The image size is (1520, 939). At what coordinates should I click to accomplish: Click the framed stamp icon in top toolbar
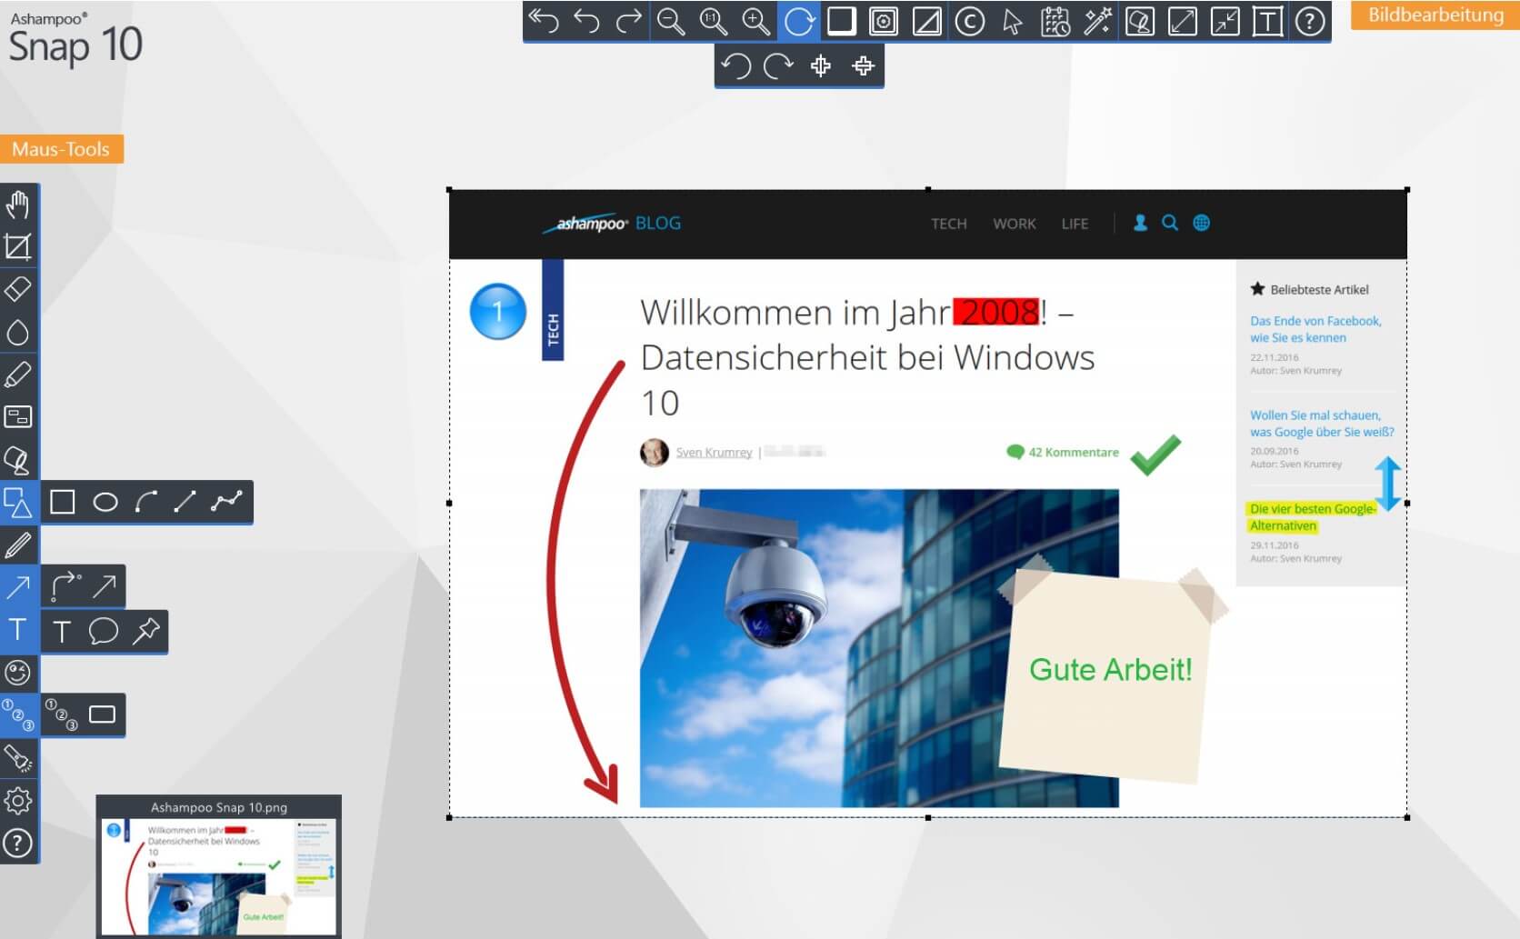pos(1139,21)
